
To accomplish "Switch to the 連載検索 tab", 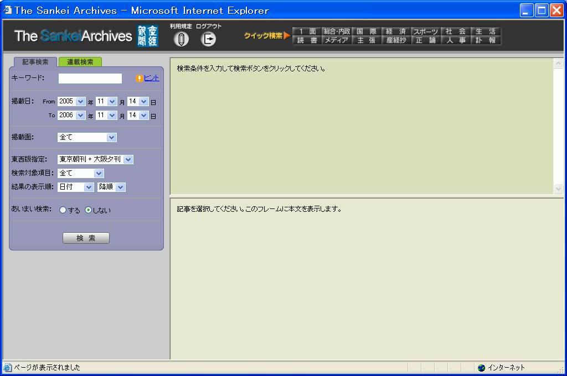I will 80,62.
